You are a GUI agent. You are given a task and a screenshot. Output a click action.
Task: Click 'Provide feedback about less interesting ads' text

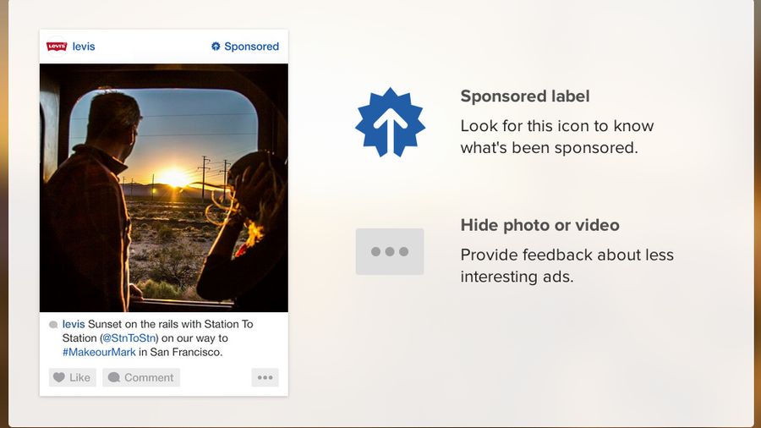click(x=567, y=266)
